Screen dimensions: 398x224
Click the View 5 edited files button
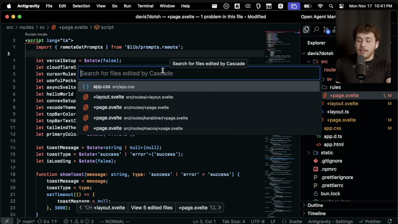point(152,207)
